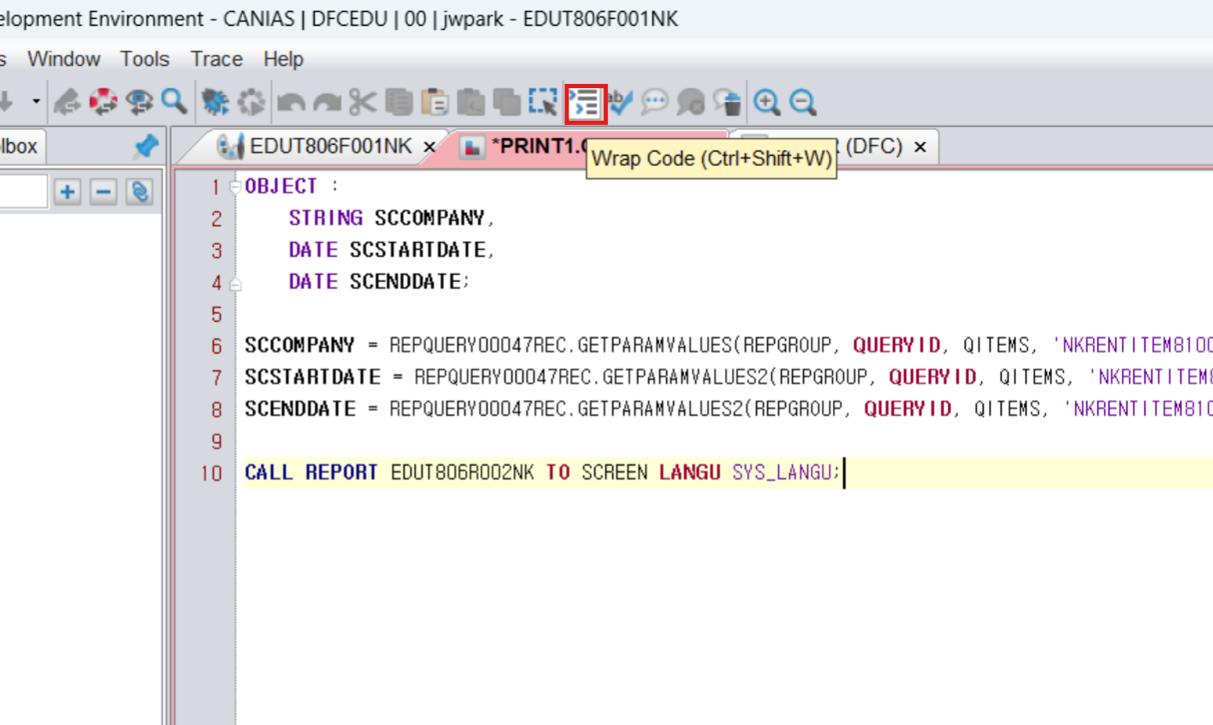Click the grey gear icon beside the bug

point(252,103)
